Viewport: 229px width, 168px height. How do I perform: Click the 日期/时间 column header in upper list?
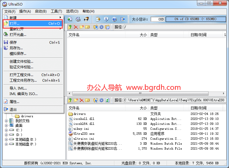pyautogui.click(x=198, y=35)
